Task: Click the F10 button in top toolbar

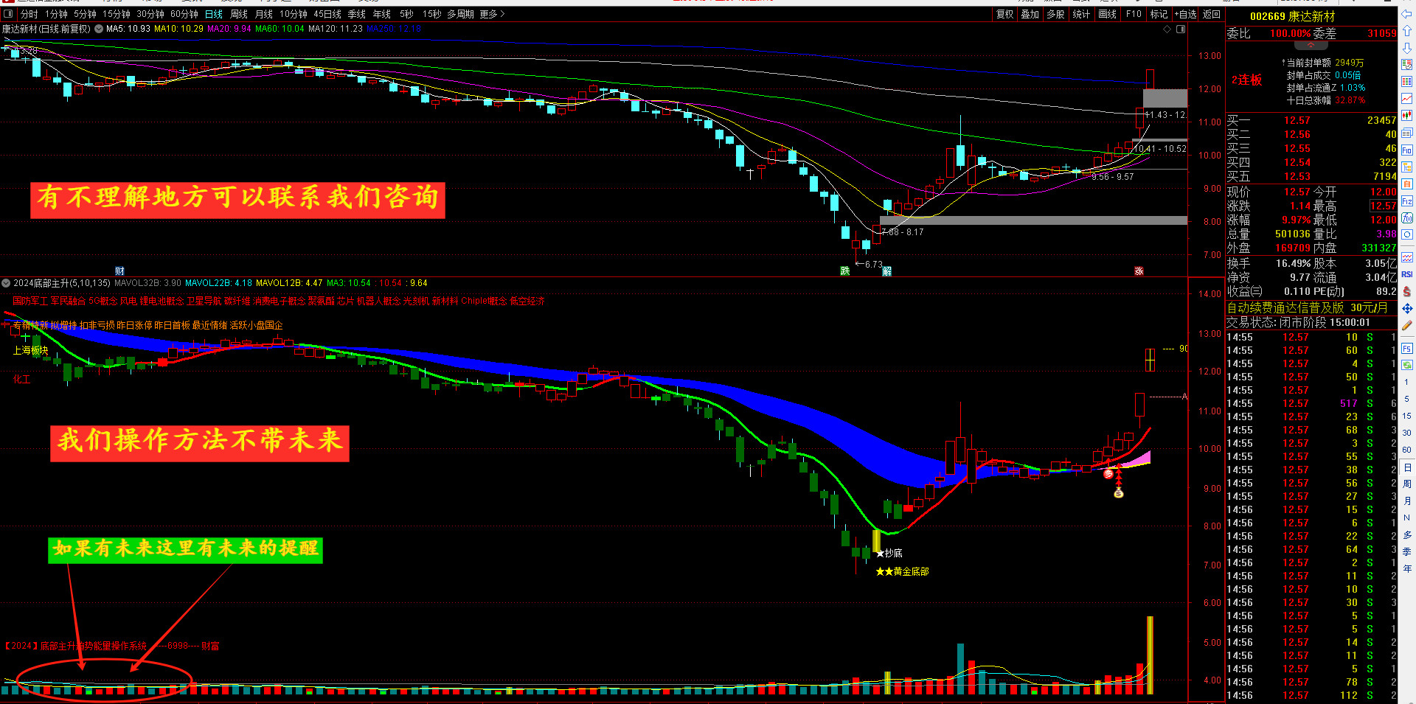Action: pos(1134,14)
